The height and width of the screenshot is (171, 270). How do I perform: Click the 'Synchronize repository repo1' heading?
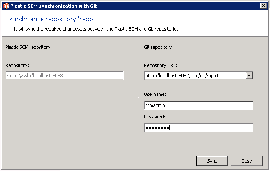53,19
